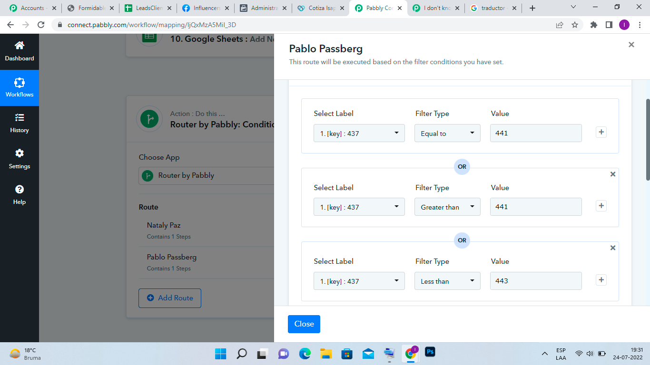Screen dimensions: 650x365
Task: Switch to the Accounts browser tab
Action: [32, 8]
